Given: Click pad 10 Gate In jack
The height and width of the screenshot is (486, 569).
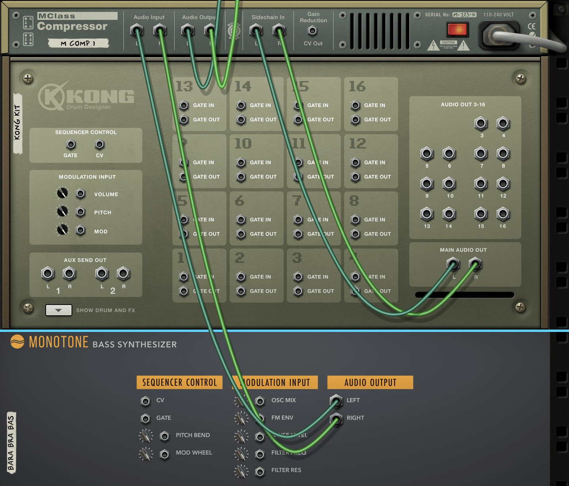Looking at the screenshot, I should [241, 163].
